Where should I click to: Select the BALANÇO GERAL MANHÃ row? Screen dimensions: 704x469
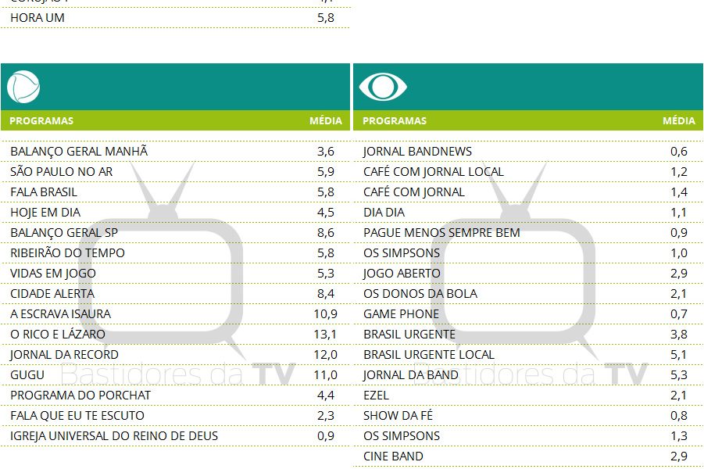click(79, 152)
